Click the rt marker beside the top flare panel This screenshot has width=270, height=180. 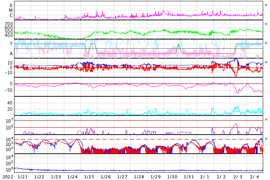coord(266,5)
